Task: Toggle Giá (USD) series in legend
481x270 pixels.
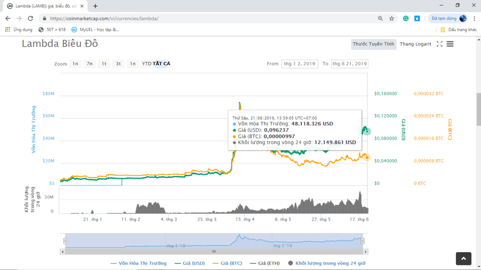Action: click(x=190, y=263)
